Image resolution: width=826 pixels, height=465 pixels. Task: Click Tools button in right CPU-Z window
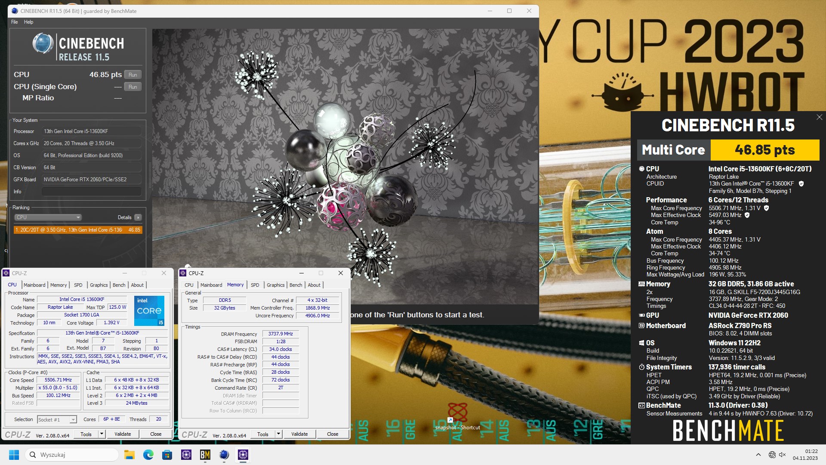pyautogui.click(x=263, y=434)
